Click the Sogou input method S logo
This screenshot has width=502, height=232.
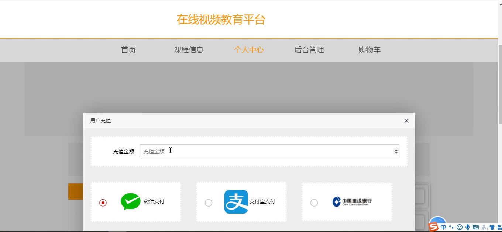point(433,227)
